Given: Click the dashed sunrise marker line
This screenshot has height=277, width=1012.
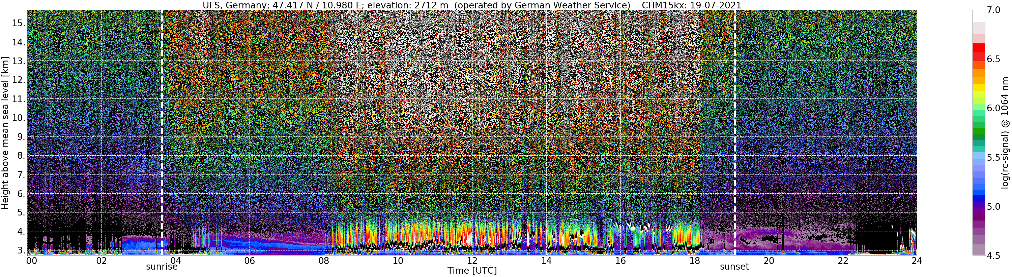Looking at the screenshot, I should (162, 132).
